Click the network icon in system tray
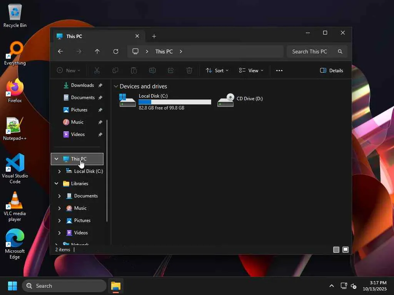 click(x=344, y=286)
